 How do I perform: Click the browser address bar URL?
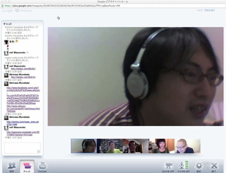click(x=62, y=6)
